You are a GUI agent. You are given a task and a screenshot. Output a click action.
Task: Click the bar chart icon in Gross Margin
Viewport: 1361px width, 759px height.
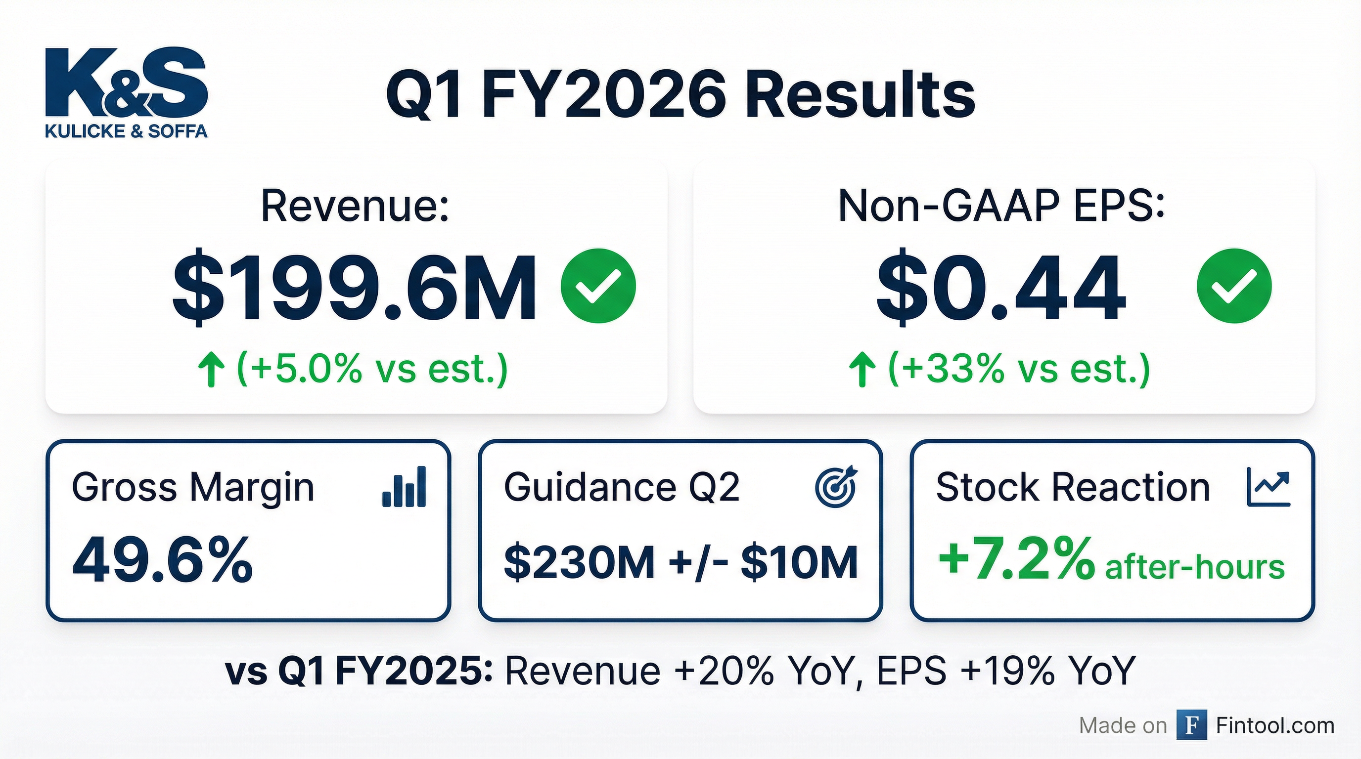tap(404, 487)
